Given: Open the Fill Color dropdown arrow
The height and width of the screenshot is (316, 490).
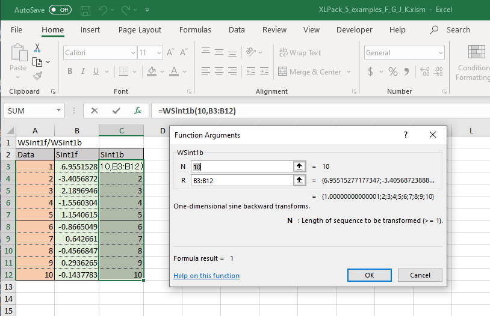Looking at the screenshot, I should click(162, 71).
